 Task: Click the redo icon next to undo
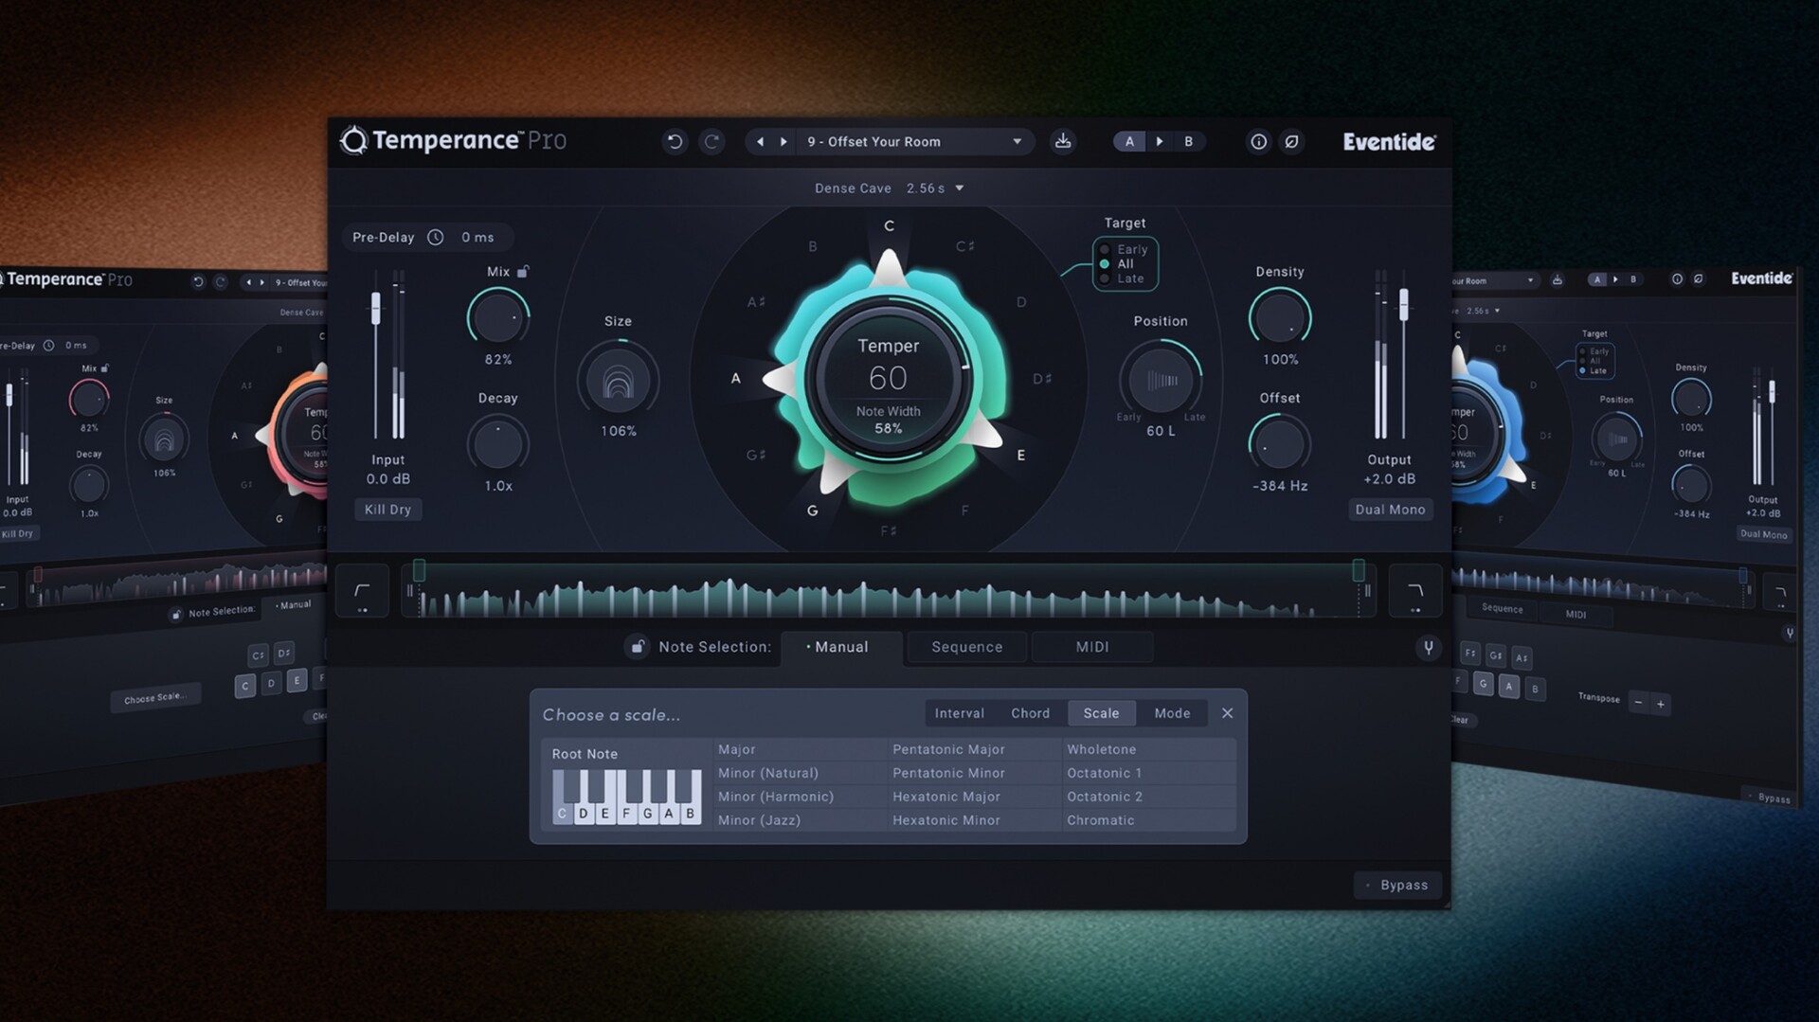coord(712,141)
